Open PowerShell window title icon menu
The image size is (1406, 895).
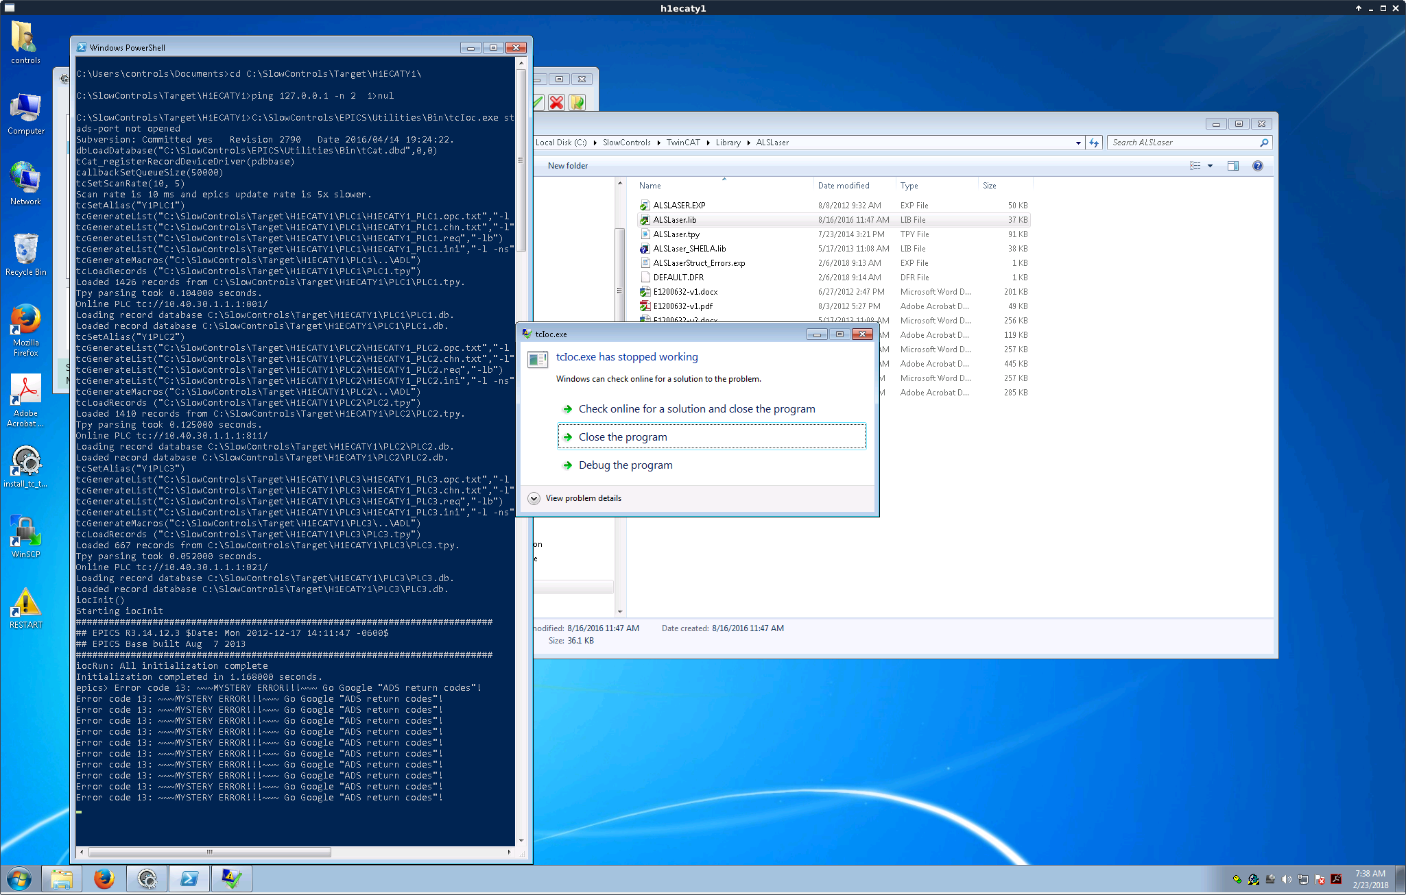tap(82, 48)
